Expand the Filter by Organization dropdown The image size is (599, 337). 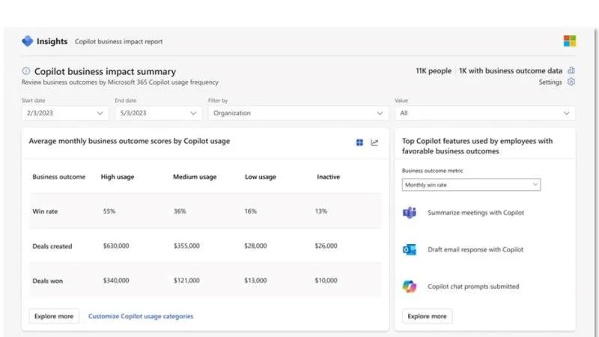pos(298,113)
